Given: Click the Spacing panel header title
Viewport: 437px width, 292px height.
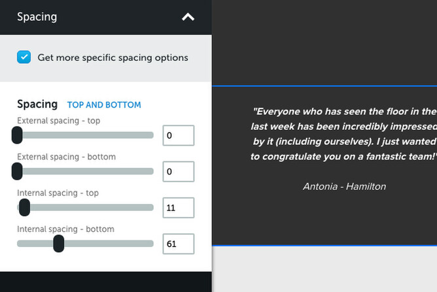Looking at the screenshot, I should 37,18.
